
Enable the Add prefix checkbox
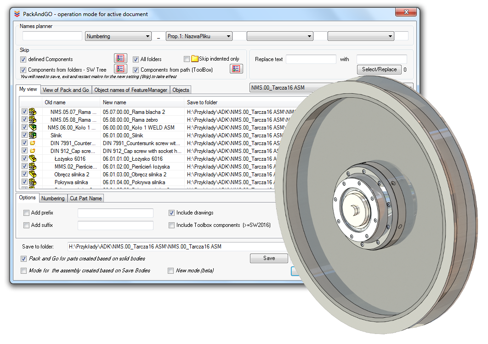pos(26,213)
